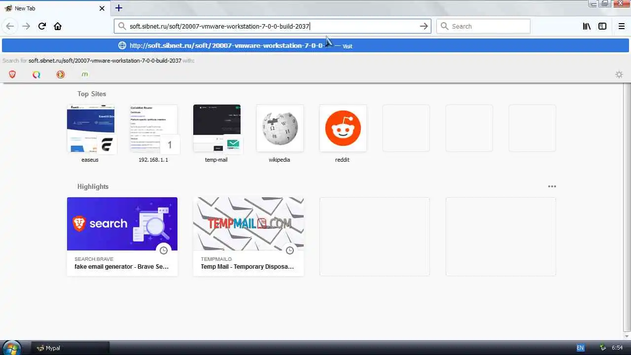The image size is (631, 355).
Task: Open the TEMPMAILO.COM highlight card image
Action: tap(248, 224)
